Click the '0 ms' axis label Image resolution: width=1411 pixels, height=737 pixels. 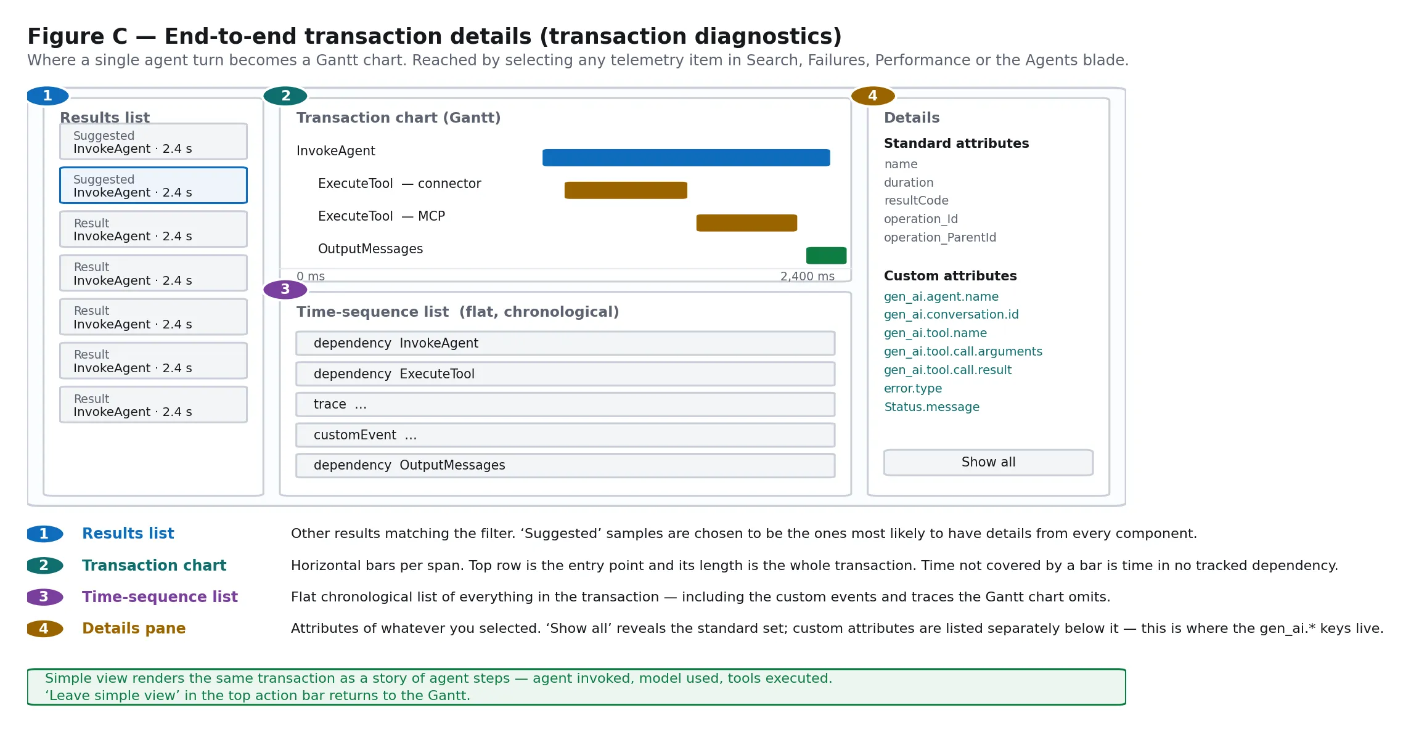(311, 276)
